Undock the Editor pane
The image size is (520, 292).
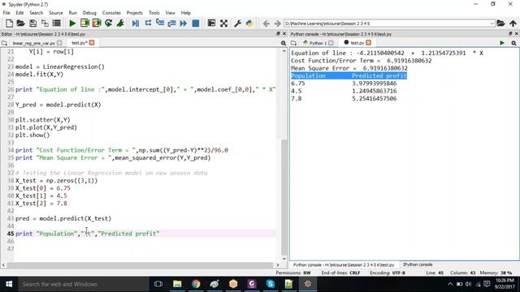click(x=278, y=34)
